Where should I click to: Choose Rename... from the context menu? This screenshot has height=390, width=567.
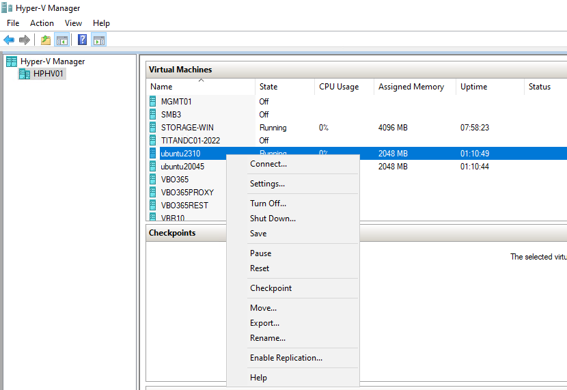coord(293,338)
